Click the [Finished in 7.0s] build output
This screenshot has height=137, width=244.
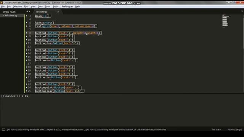[x=15, y=96]
